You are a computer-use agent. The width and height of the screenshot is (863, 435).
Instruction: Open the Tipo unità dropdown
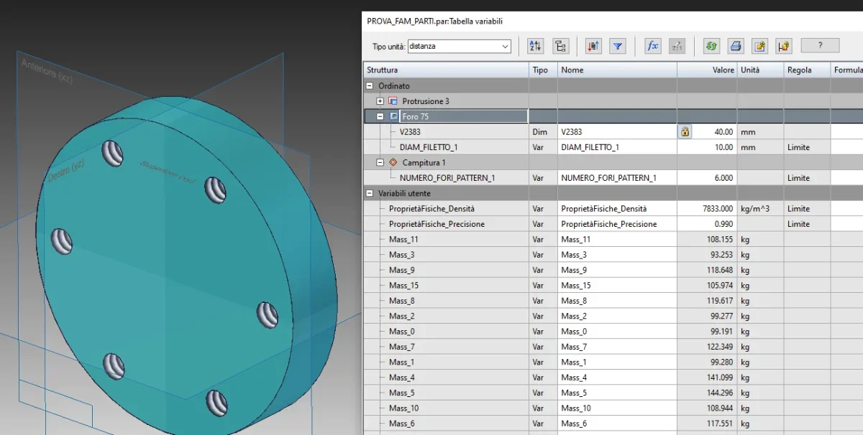click(504, 47)
